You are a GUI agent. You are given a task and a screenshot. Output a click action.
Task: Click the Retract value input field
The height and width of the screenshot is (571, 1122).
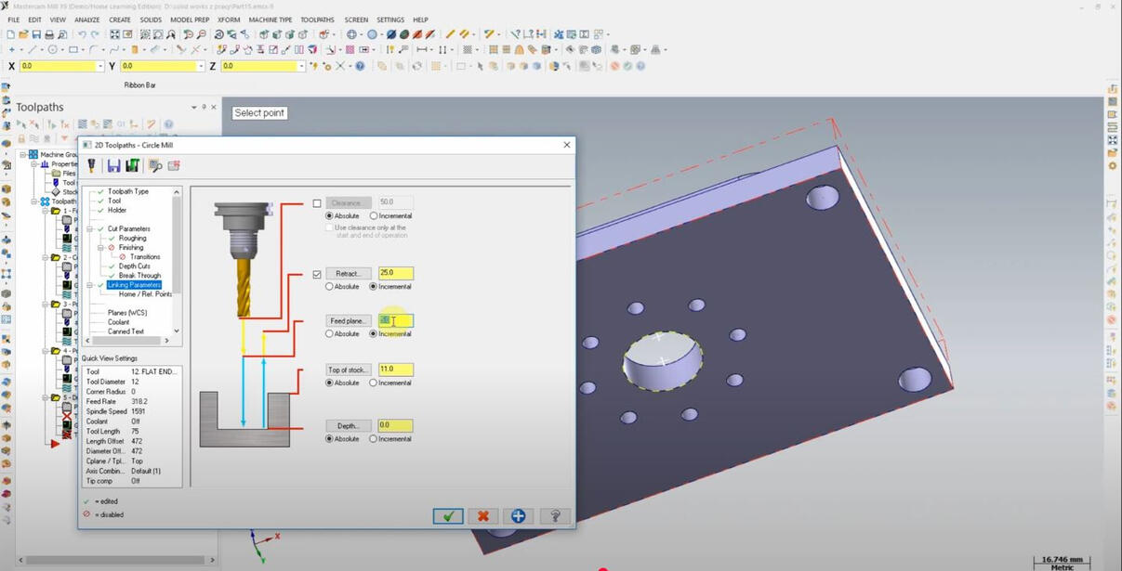coord(395,274)
